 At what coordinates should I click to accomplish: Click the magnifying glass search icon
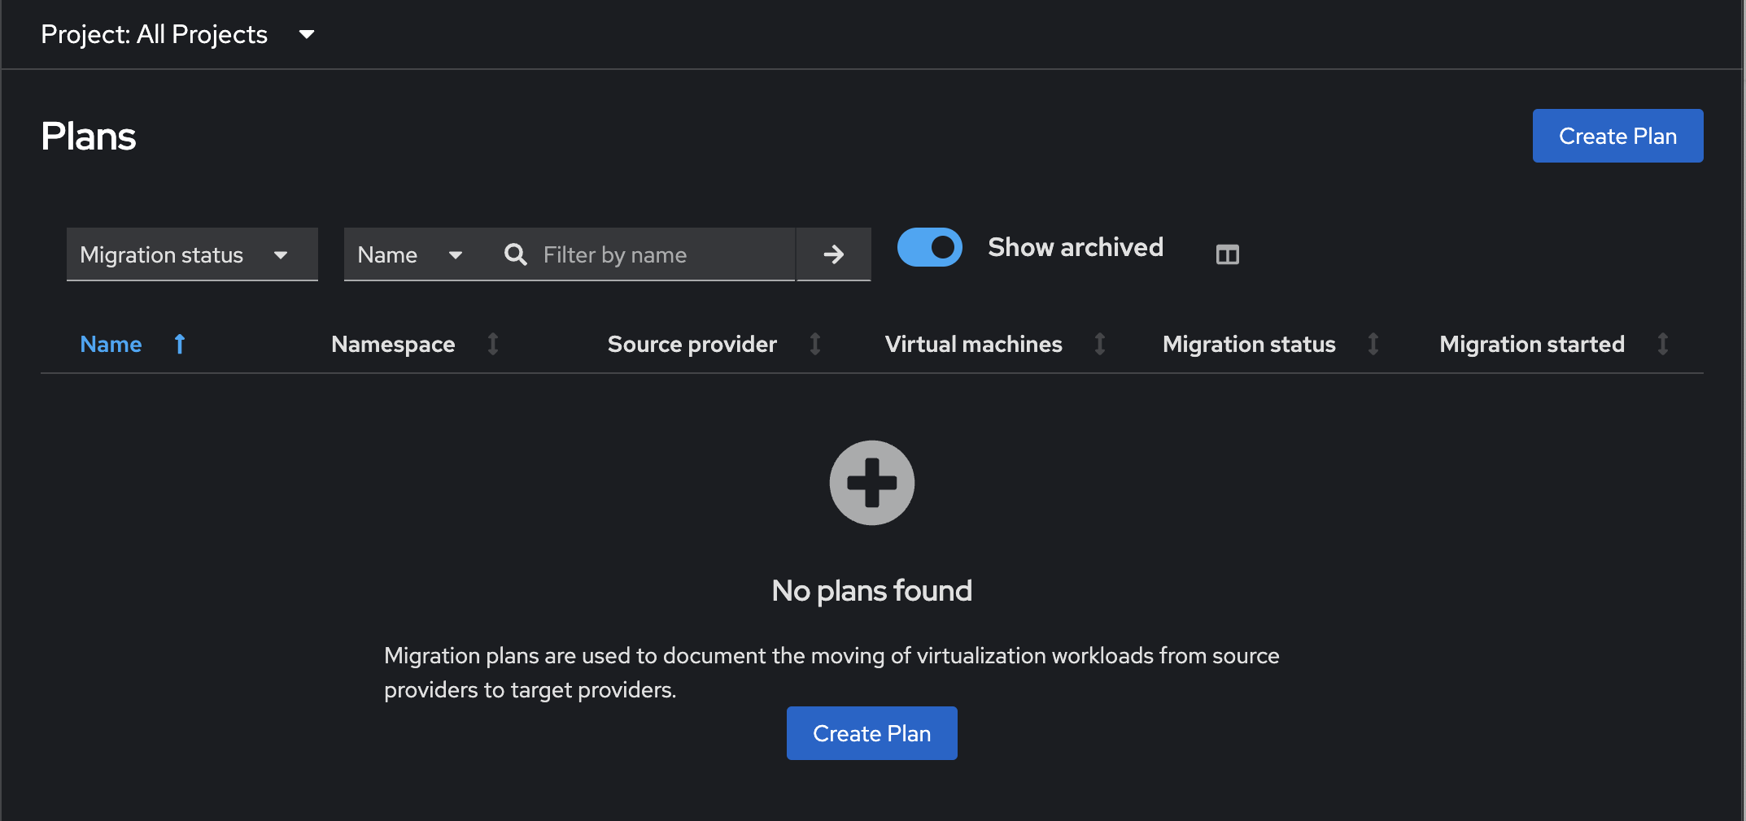tap(515, 254)
